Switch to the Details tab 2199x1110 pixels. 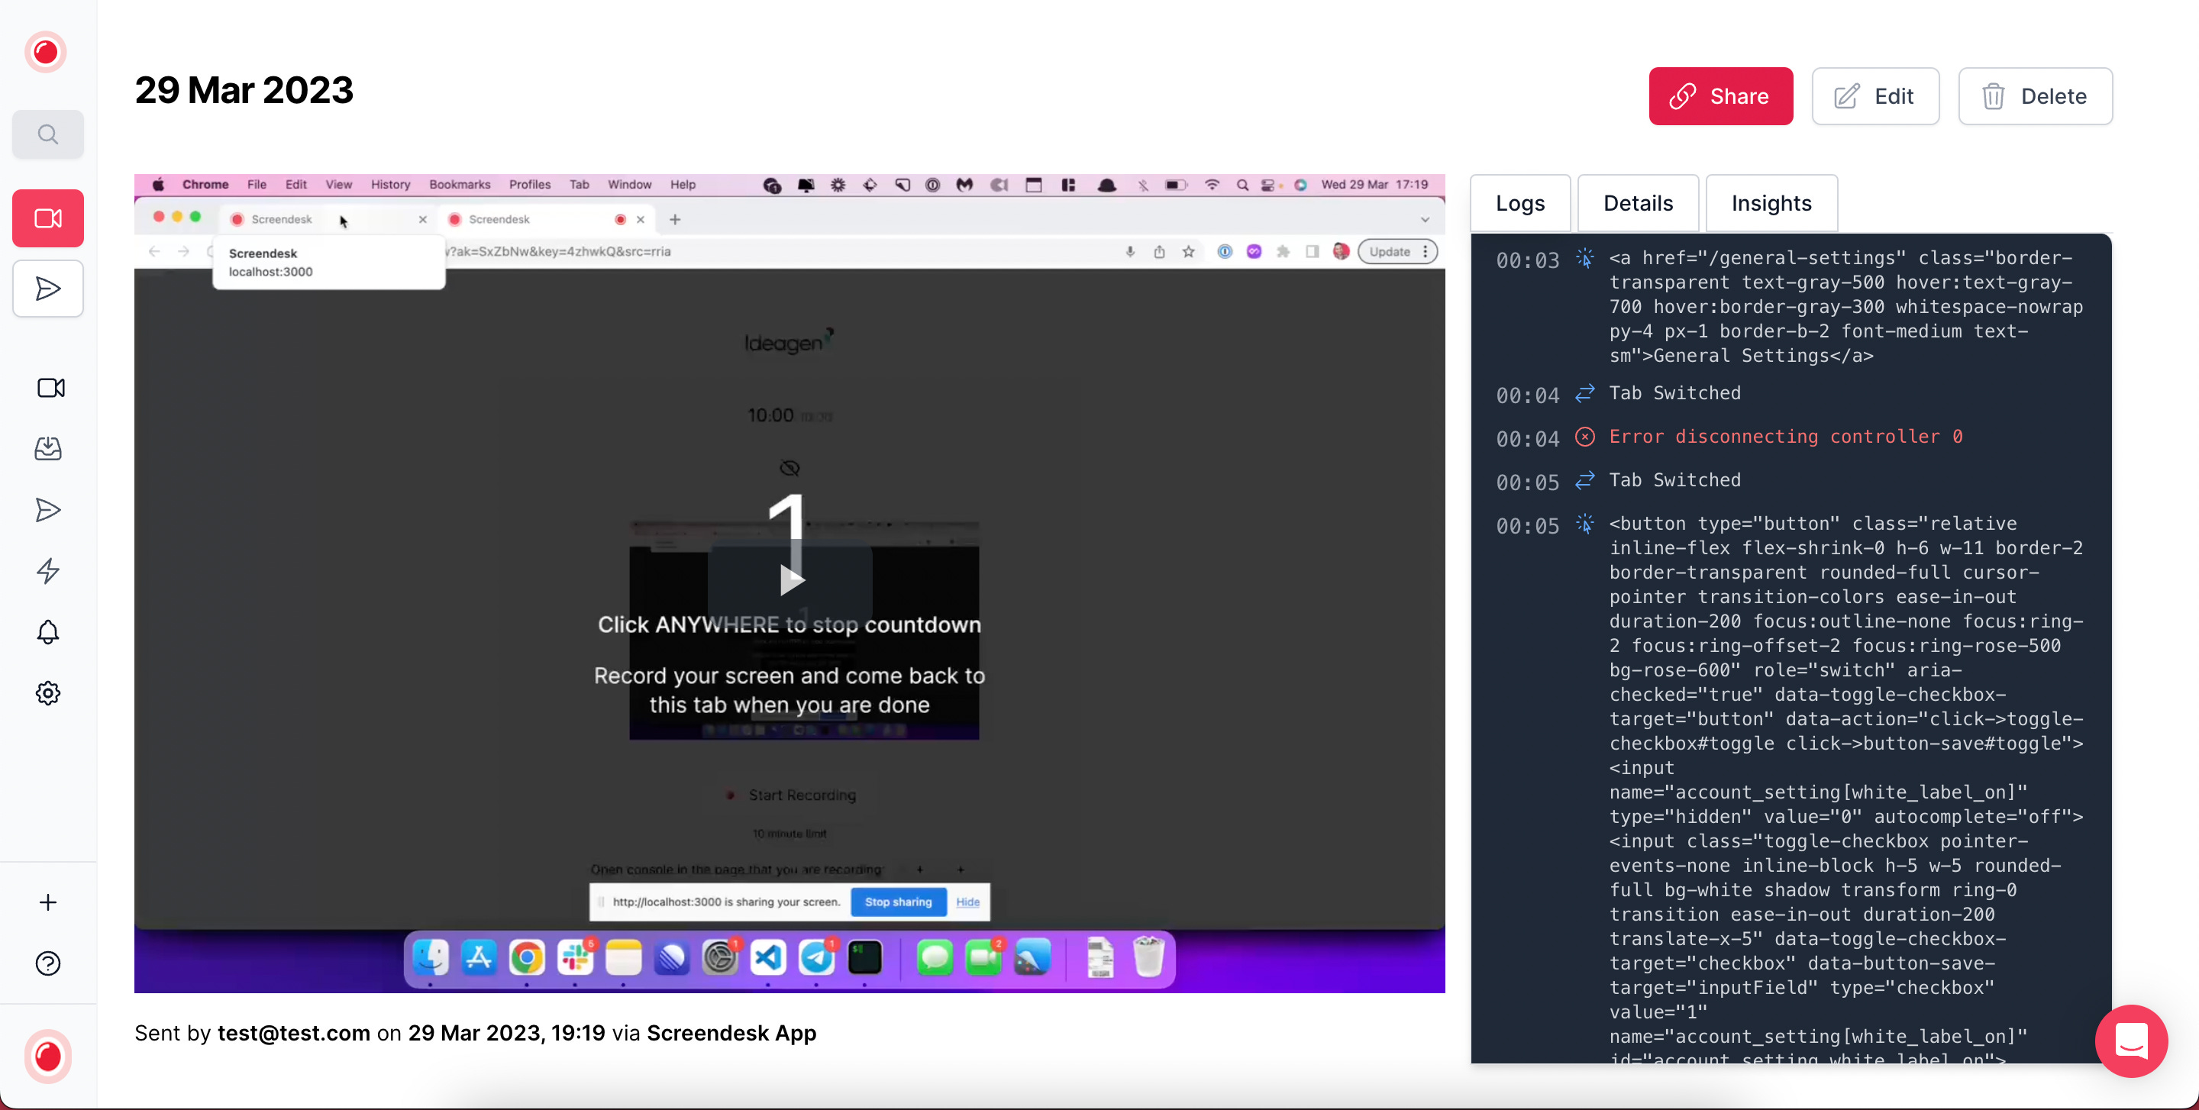1637,203
